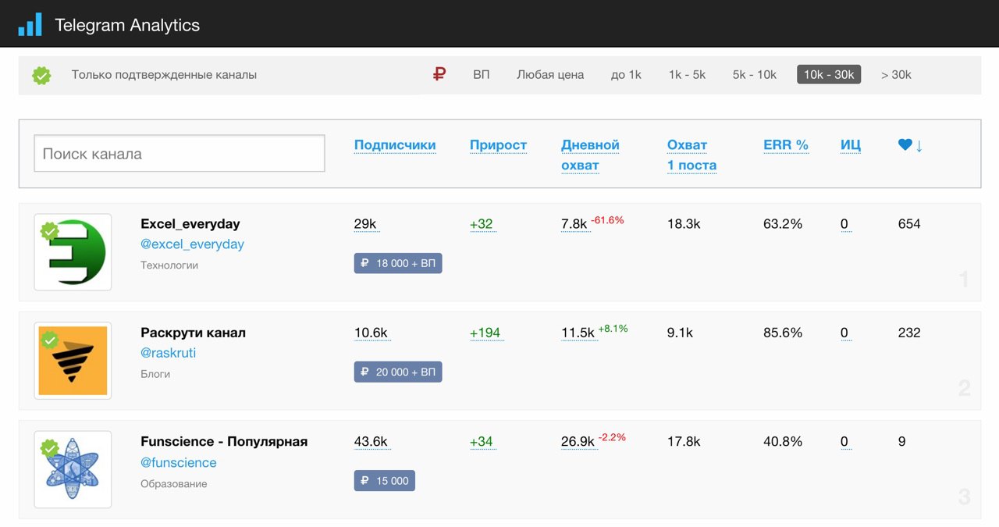Click the 43.6k subscribers value

tap(371, 441)
